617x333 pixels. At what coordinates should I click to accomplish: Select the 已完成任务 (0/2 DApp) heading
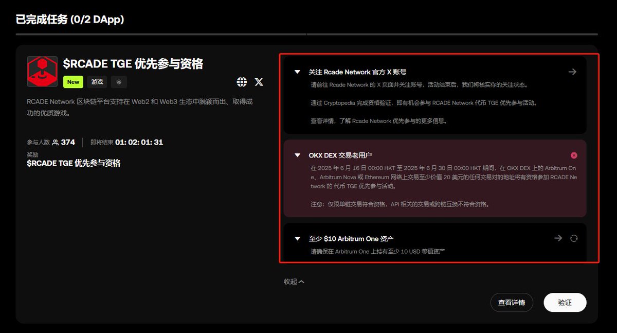(70, 20)
